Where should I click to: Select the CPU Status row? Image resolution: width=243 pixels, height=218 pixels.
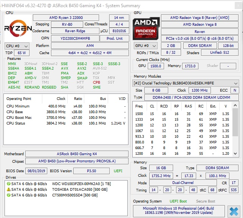[66, 123]
